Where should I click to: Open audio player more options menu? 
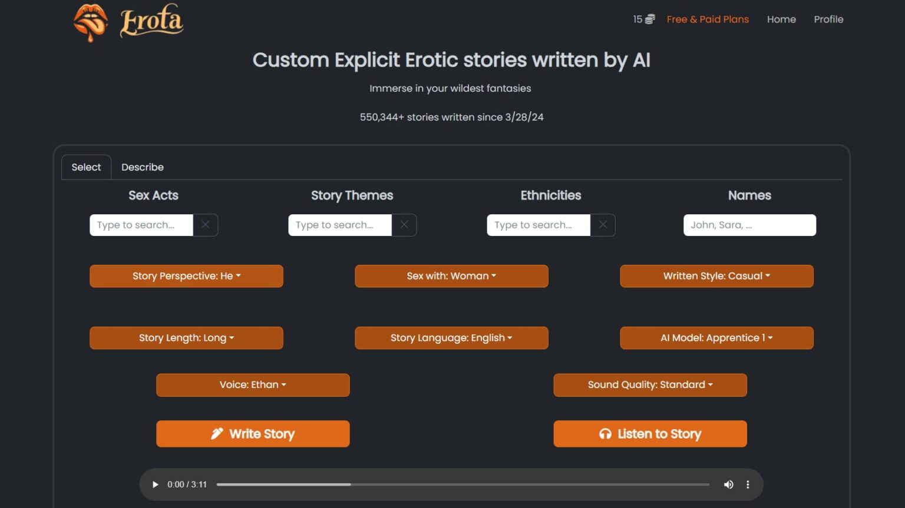pos(748,484)
